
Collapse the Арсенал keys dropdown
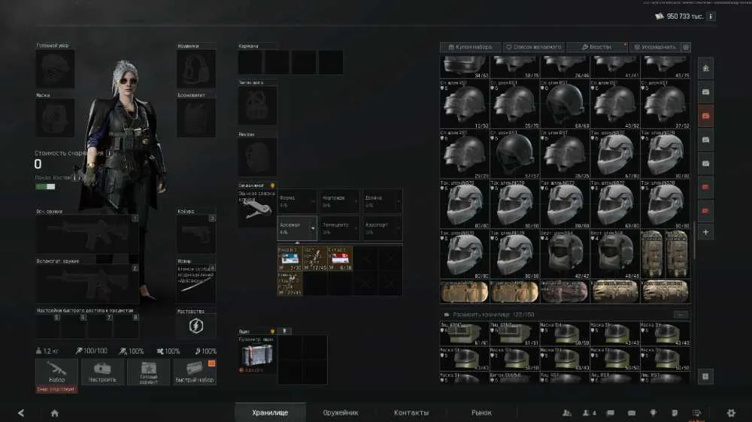coord(297,228)
